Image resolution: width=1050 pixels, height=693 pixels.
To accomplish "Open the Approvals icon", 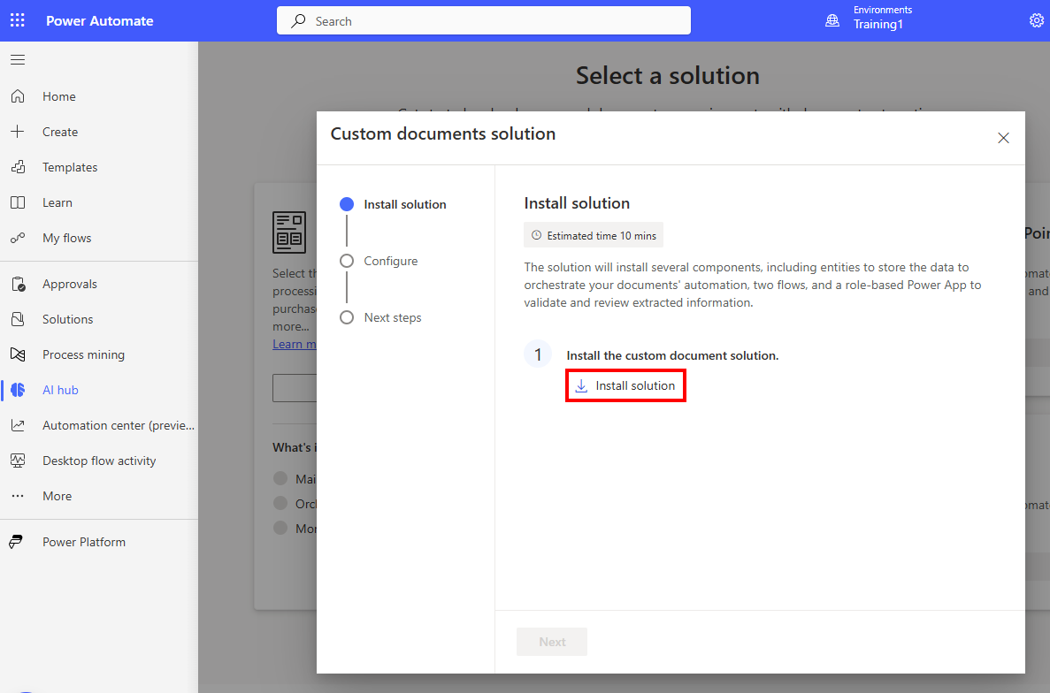I will (18, 284).
